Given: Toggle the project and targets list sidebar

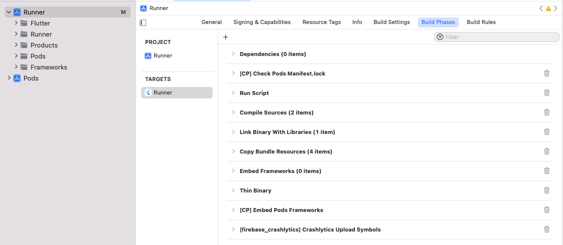Looking at the screenshot, I should pyautogui.click(x=143, y=22).
